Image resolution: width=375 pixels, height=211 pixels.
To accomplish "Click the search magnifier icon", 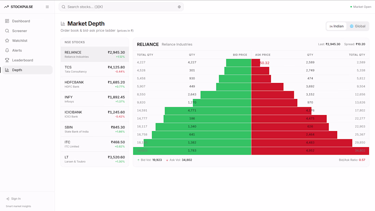I will point(63,7).
